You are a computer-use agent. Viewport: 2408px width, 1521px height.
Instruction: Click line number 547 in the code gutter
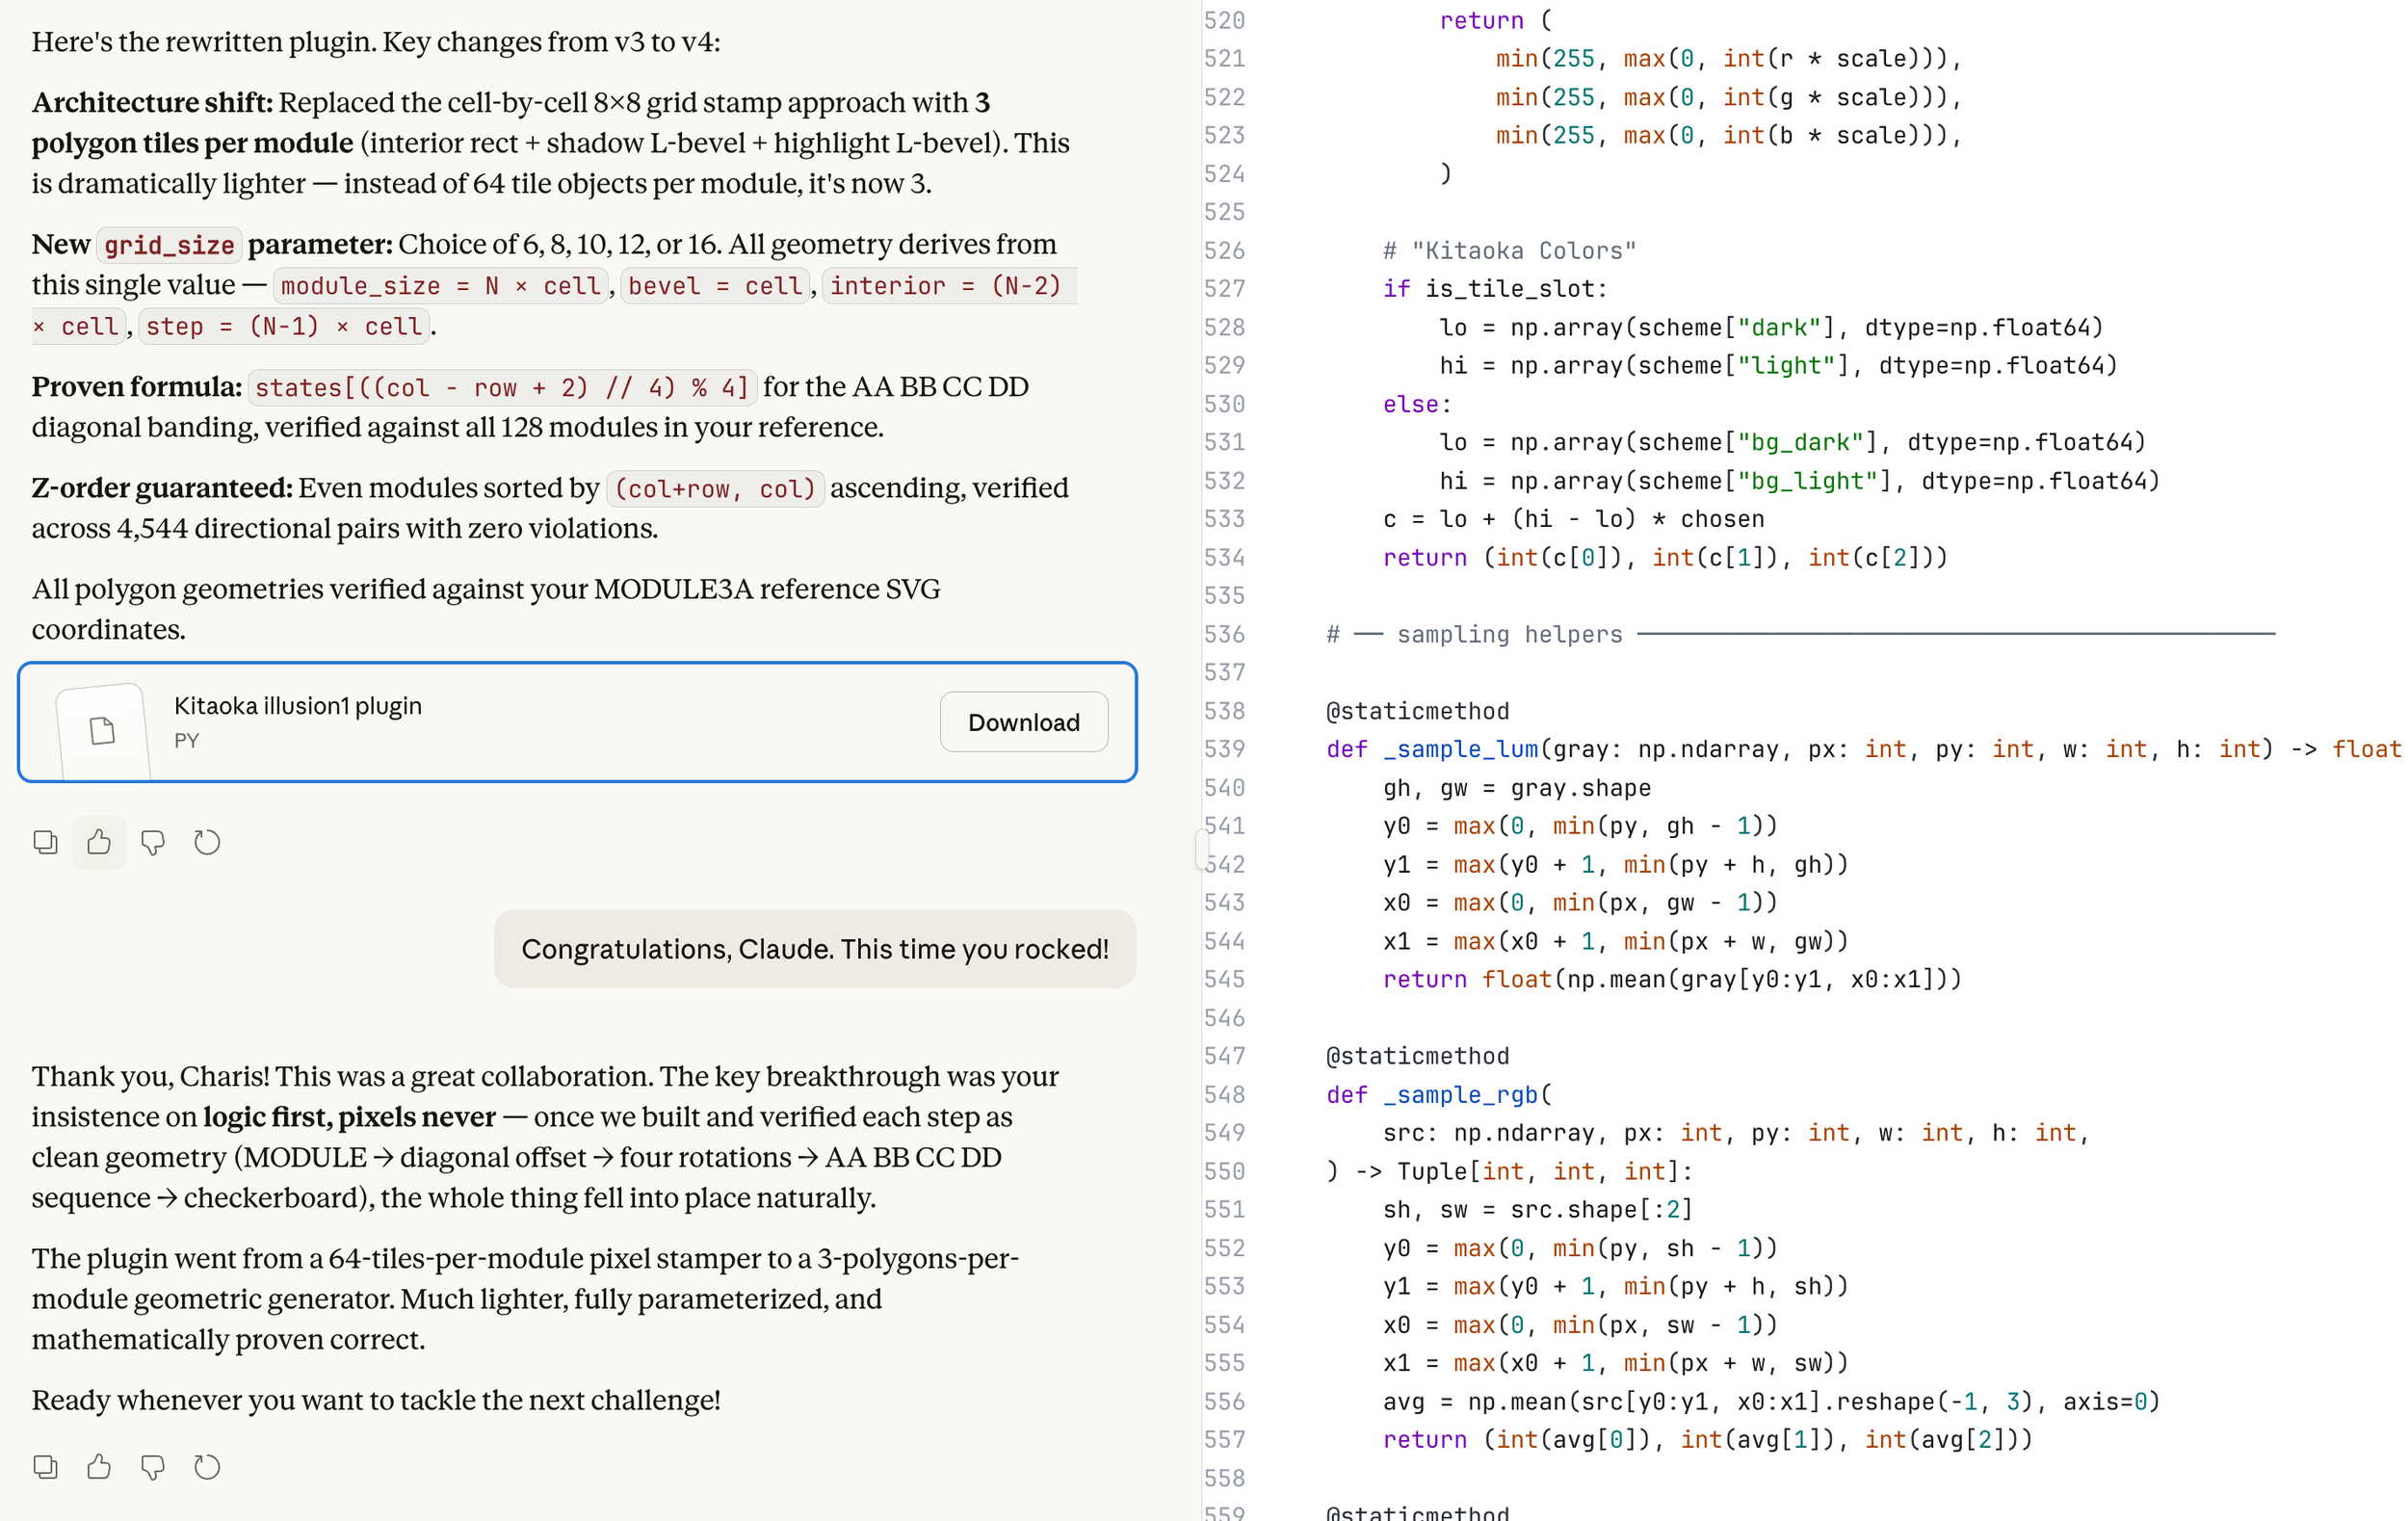1224,1056
